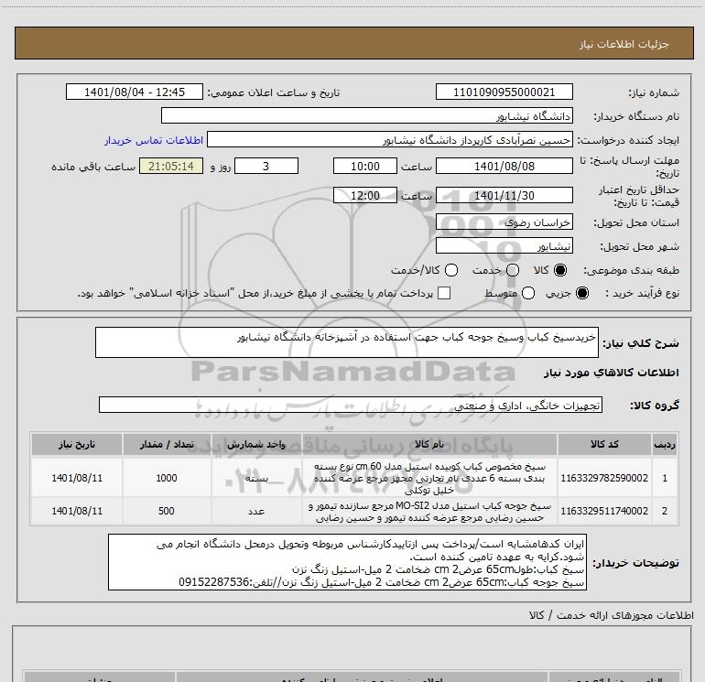Click the سیخ جوجه کباب استیل item name
Screen dimensions: 705x682
pyautogui.click(x=429, y=512)
